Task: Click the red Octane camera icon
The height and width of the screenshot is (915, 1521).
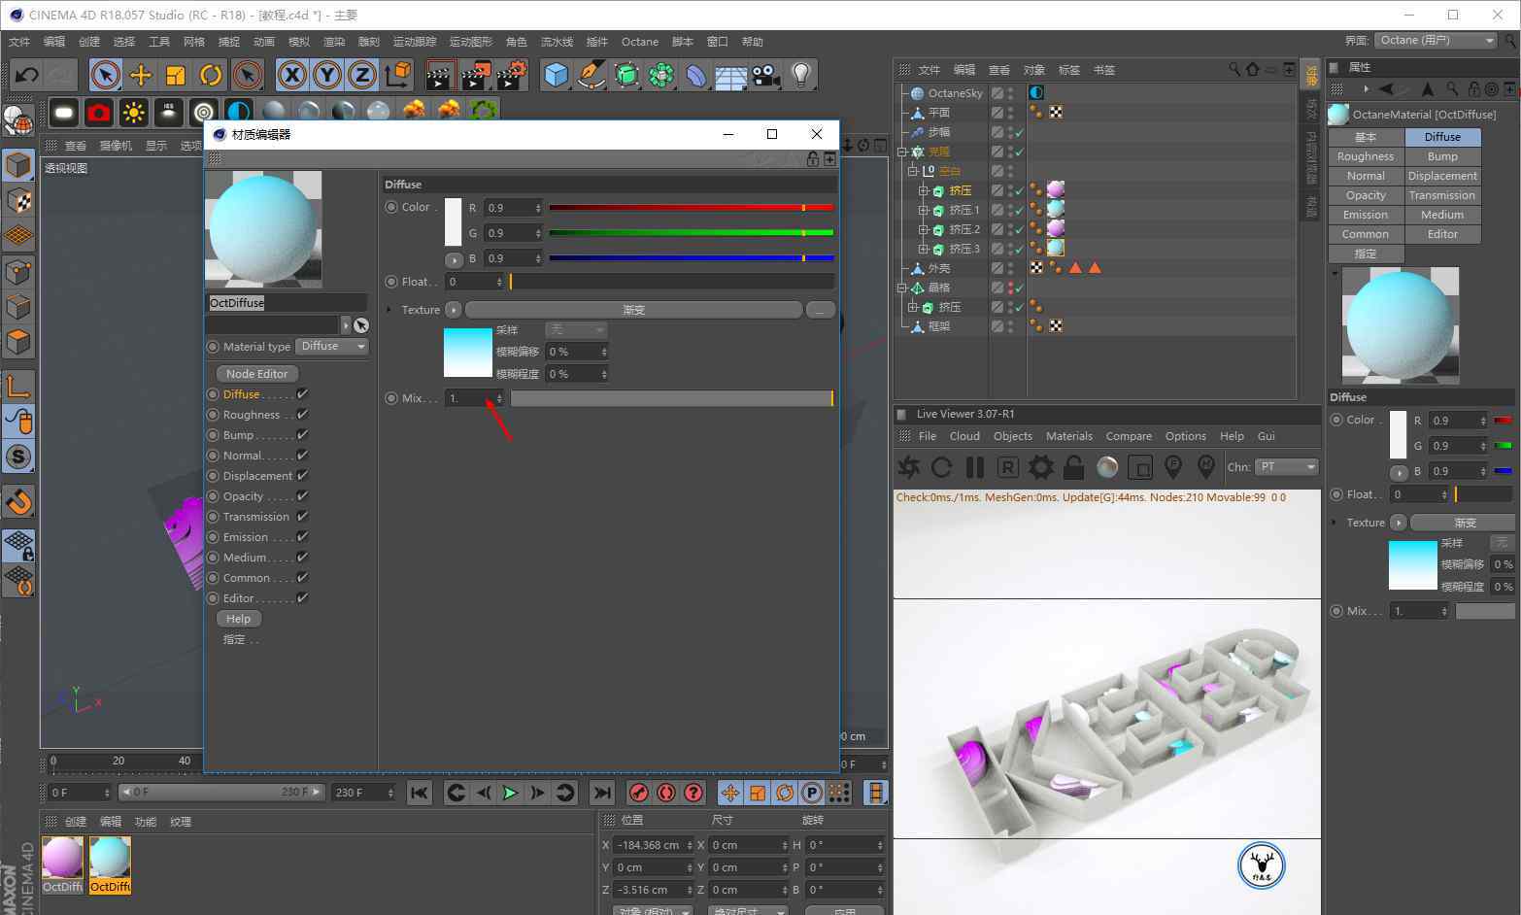Action: (98, 113)
